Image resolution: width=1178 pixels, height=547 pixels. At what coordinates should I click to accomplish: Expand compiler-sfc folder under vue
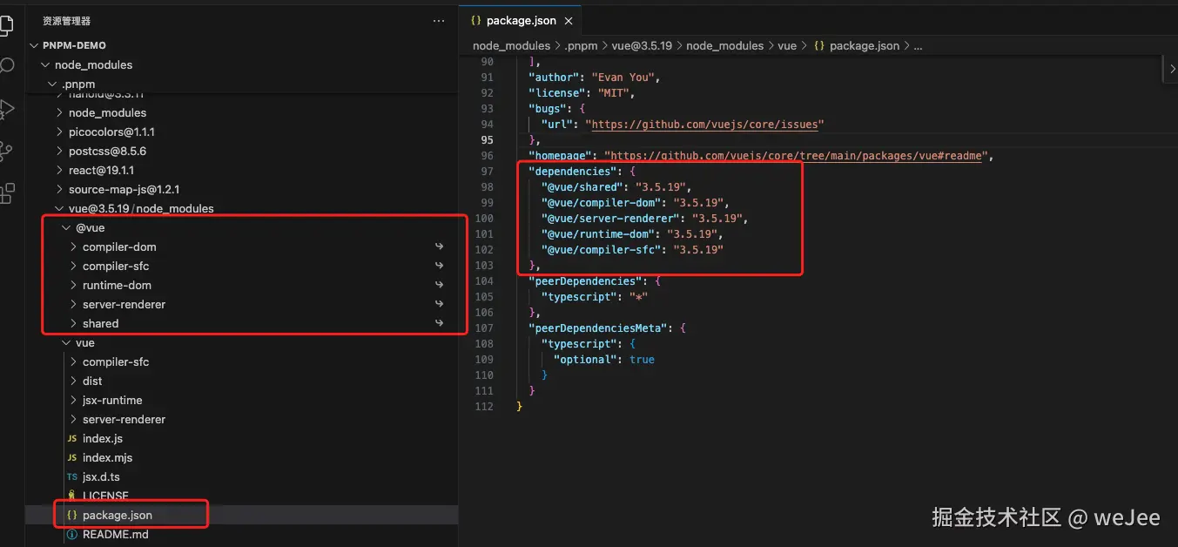pyautogui.click(x=73, y=362)
